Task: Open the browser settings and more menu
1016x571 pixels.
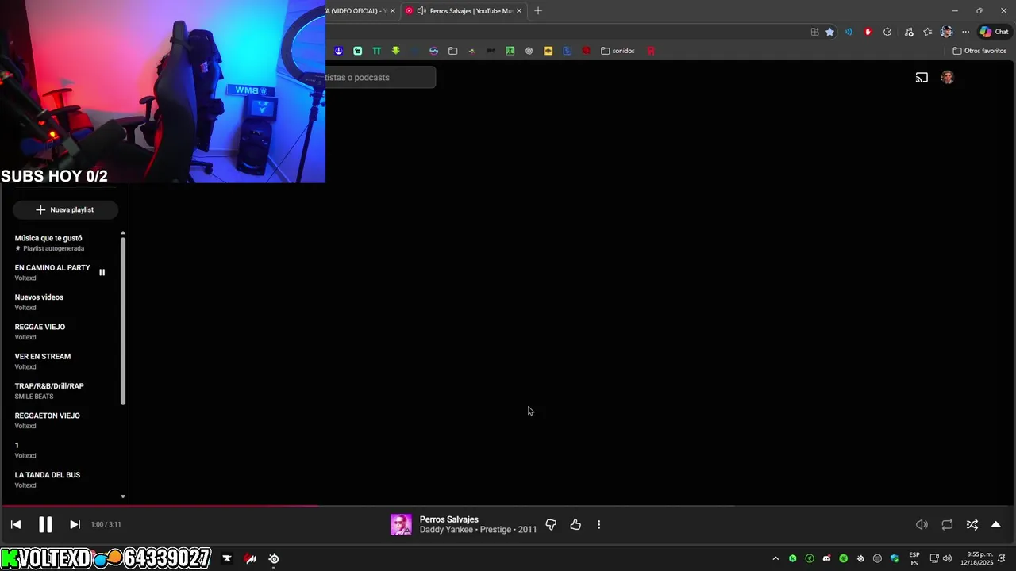Action: 965,32
